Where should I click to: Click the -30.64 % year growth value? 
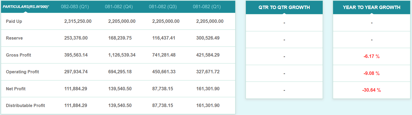click(371, 90)
